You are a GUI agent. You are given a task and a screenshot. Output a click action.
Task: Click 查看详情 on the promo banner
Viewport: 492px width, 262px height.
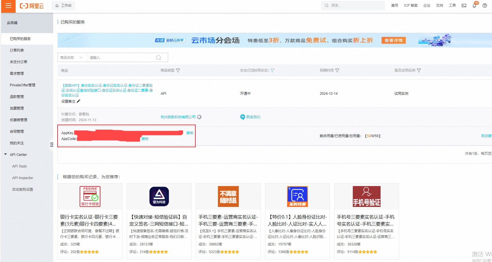tap(394, 40)
